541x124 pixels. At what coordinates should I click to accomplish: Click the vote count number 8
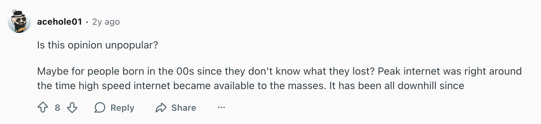coord(57,108)
